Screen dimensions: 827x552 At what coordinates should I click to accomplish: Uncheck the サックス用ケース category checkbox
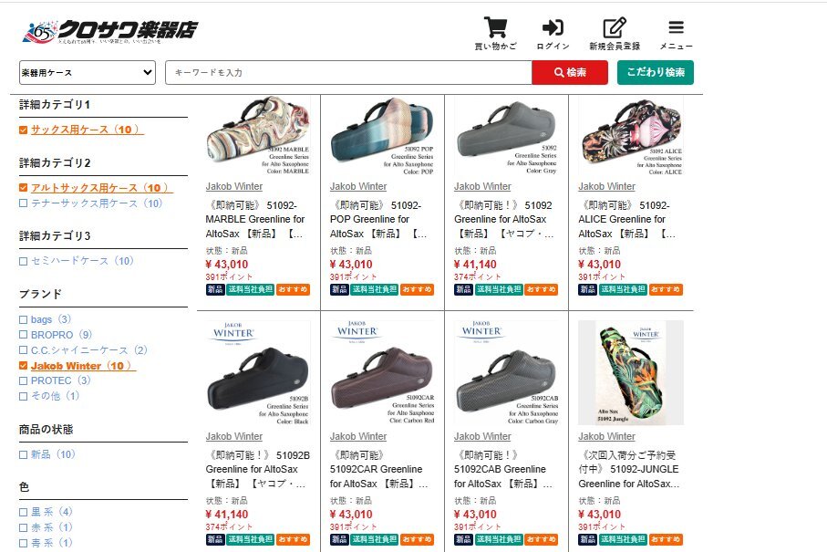[23, 130]
